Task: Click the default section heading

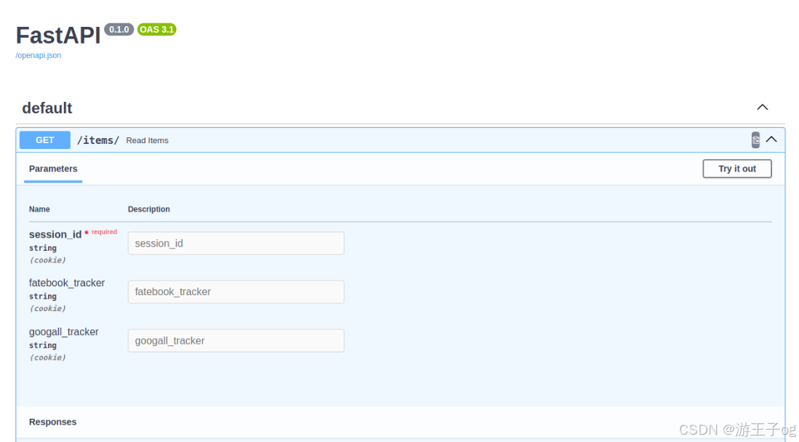Action: [47, 108]
